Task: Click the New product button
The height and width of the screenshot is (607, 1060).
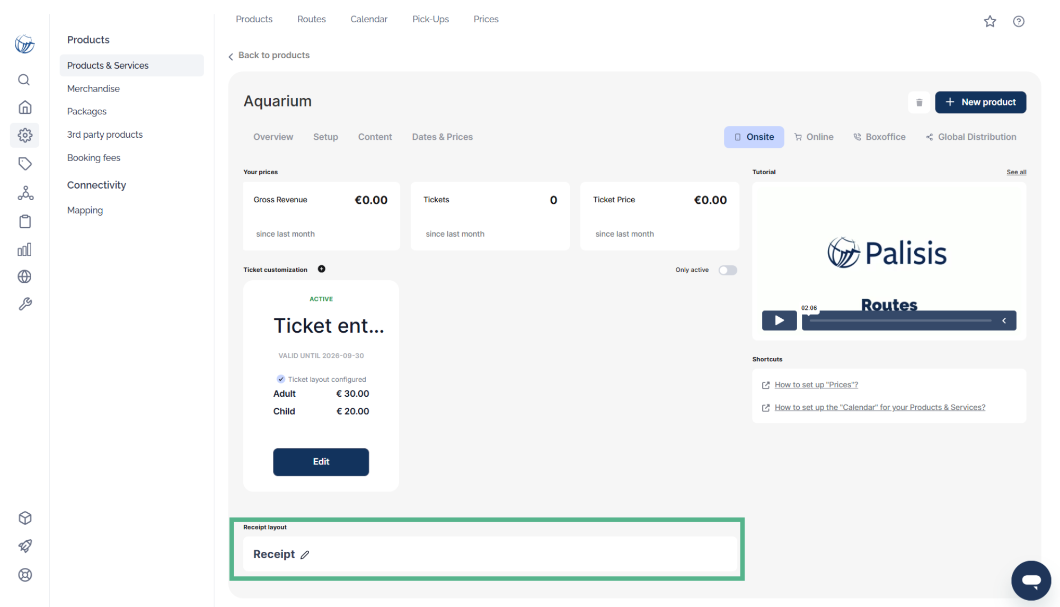Action: (x=980, y=102)
